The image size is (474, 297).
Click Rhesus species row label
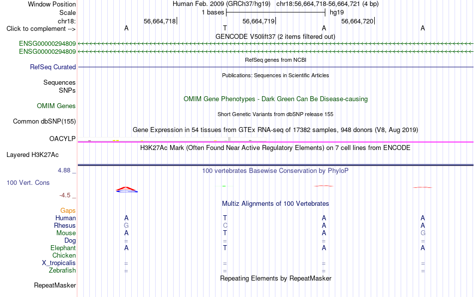tap(65, 225)
